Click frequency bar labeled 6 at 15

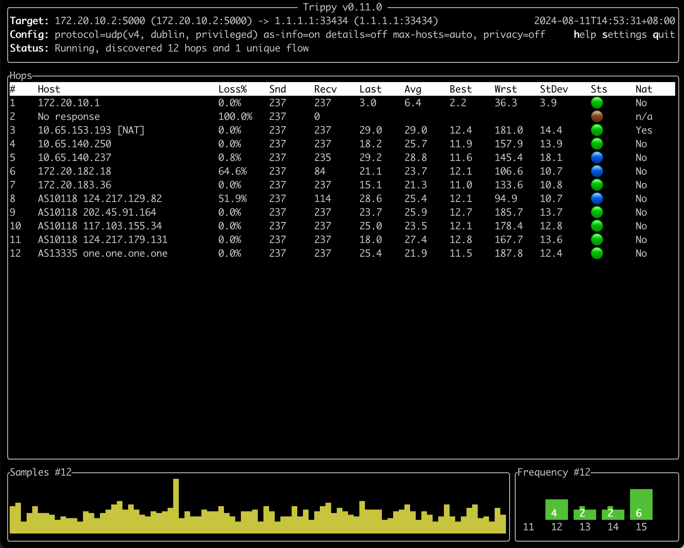[x=641, y=505]
